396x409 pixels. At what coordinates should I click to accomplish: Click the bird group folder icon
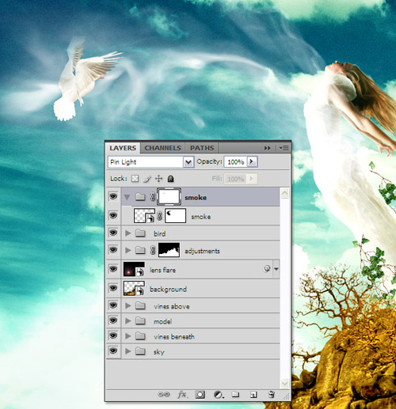tap(140, 233)
